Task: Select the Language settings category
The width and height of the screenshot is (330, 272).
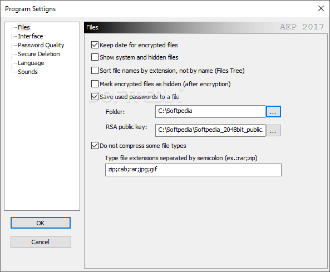Action: (31, 63)
